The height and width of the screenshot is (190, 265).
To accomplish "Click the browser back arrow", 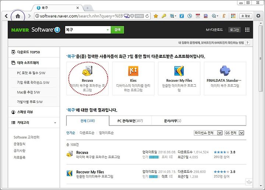I will (x=6, y=16).
